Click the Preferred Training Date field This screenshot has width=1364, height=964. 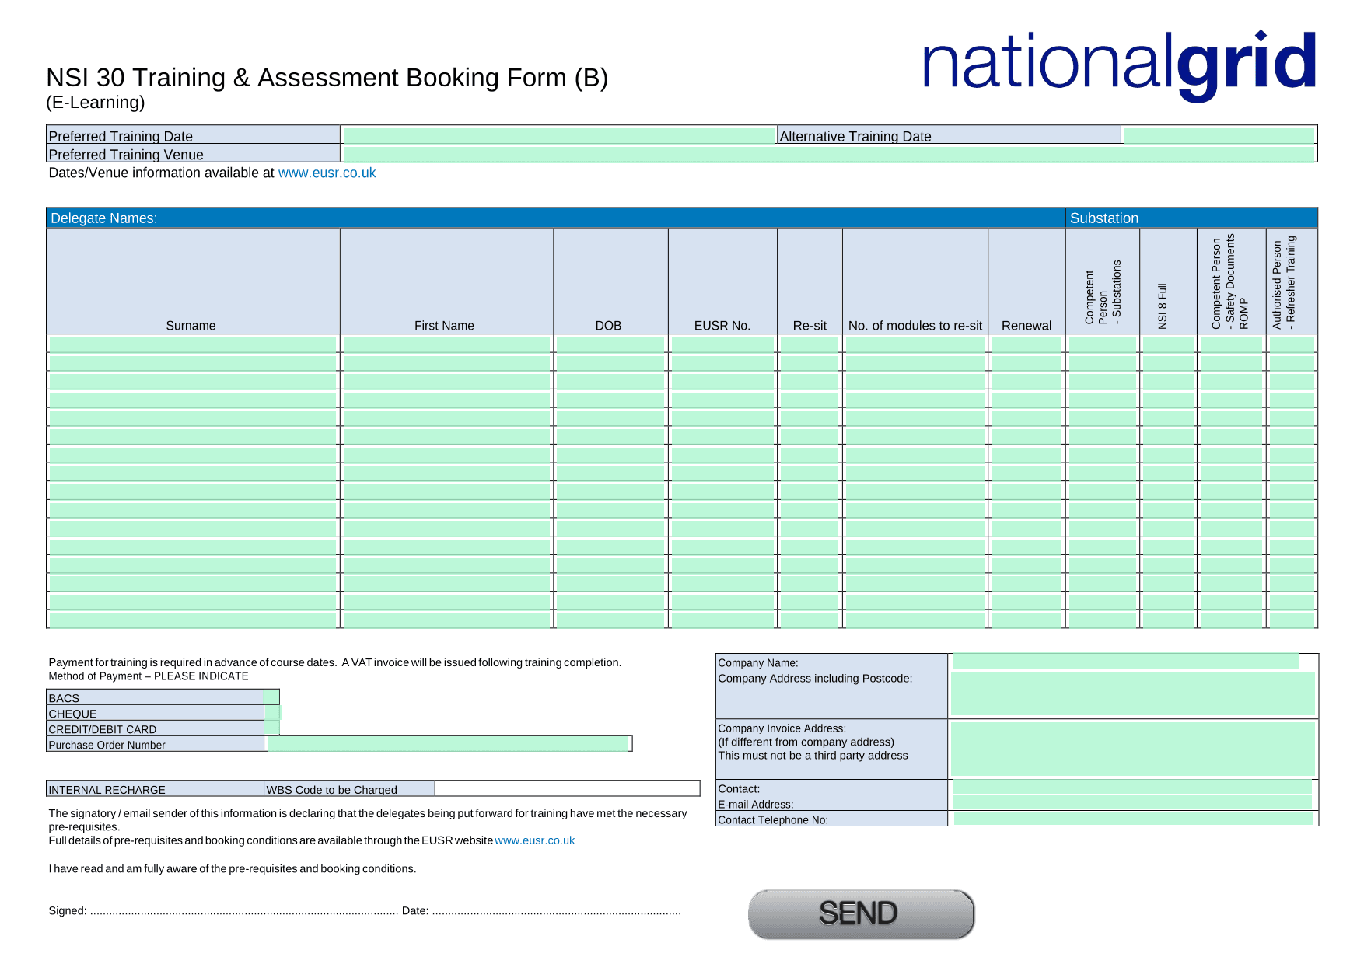[558, 135]
